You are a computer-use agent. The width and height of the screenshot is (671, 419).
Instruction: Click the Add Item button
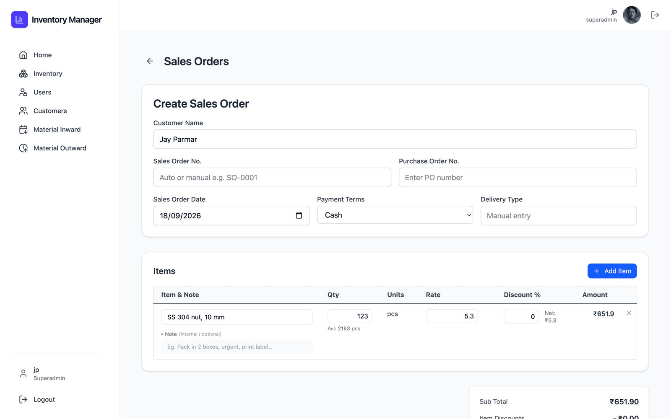[612, 271]
